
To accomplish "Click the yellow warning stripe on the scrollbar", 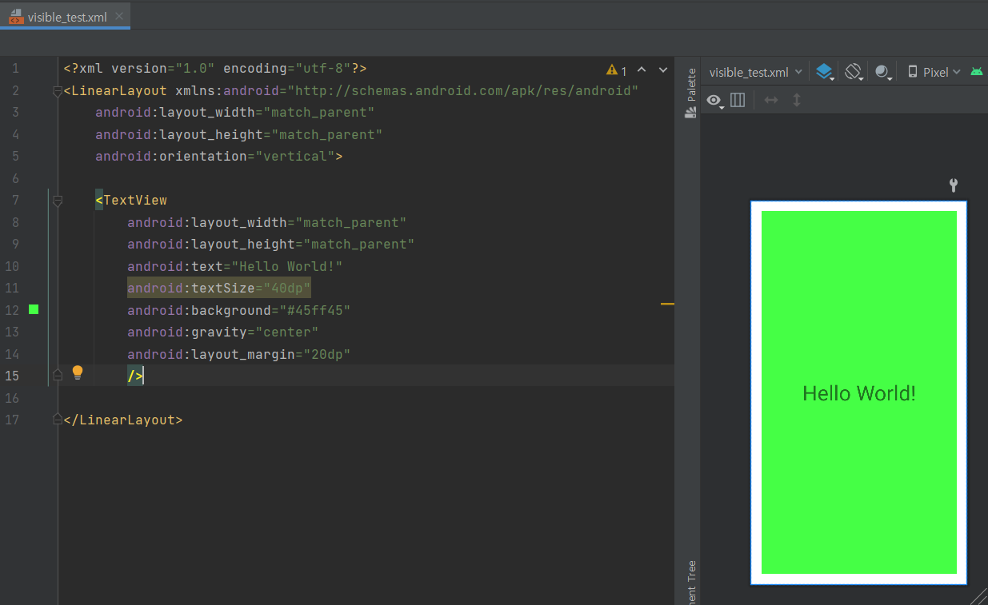I will tap(667, 304).
